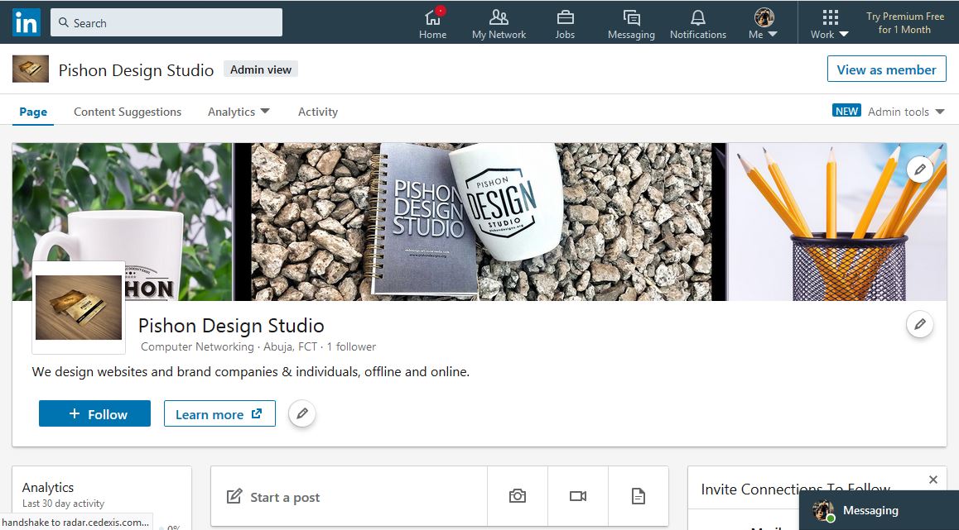Click the Start a post box
This screenshot has width=959, height=530.
(349, 497)
